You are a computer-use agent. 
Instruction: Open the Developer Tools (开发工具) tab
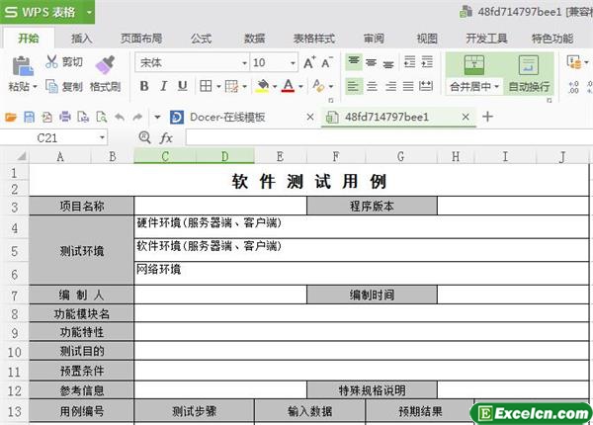tap(486, 39)
